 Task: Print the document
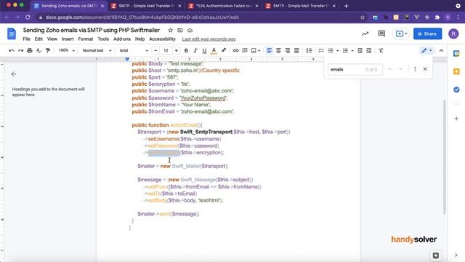click(x=30, y=51)
